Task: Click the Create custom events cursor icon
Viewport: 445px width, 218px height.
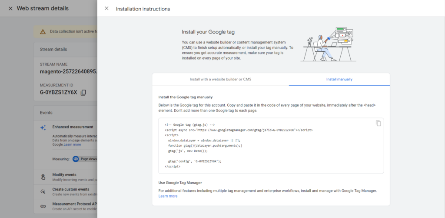Action: click(x=43, y=191)
